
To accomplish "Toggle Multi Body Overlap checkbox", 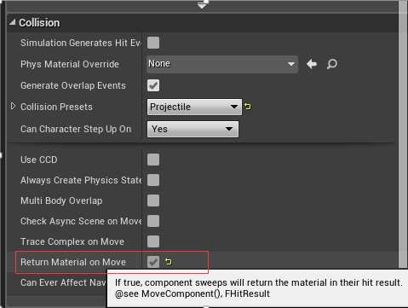I will [153, 200].
